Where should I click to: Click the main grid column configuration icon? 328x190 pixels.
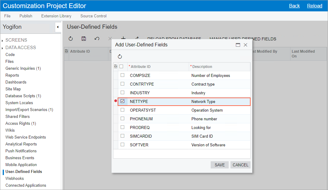coord(66,51)
